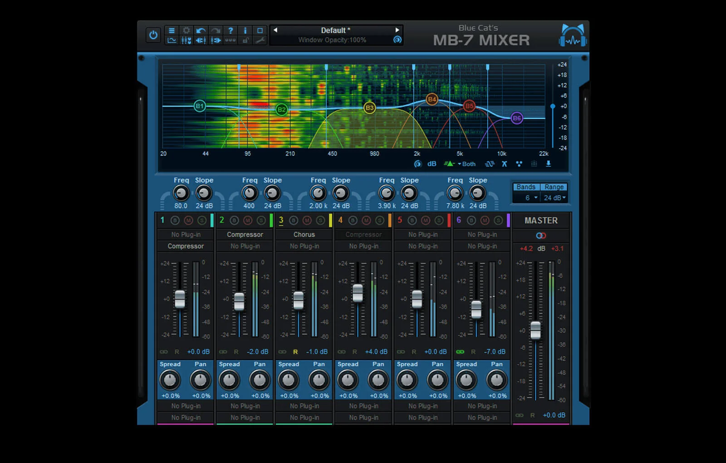Click the download icon below the spectrum display
726x463 pixels.
click(548, 164)
